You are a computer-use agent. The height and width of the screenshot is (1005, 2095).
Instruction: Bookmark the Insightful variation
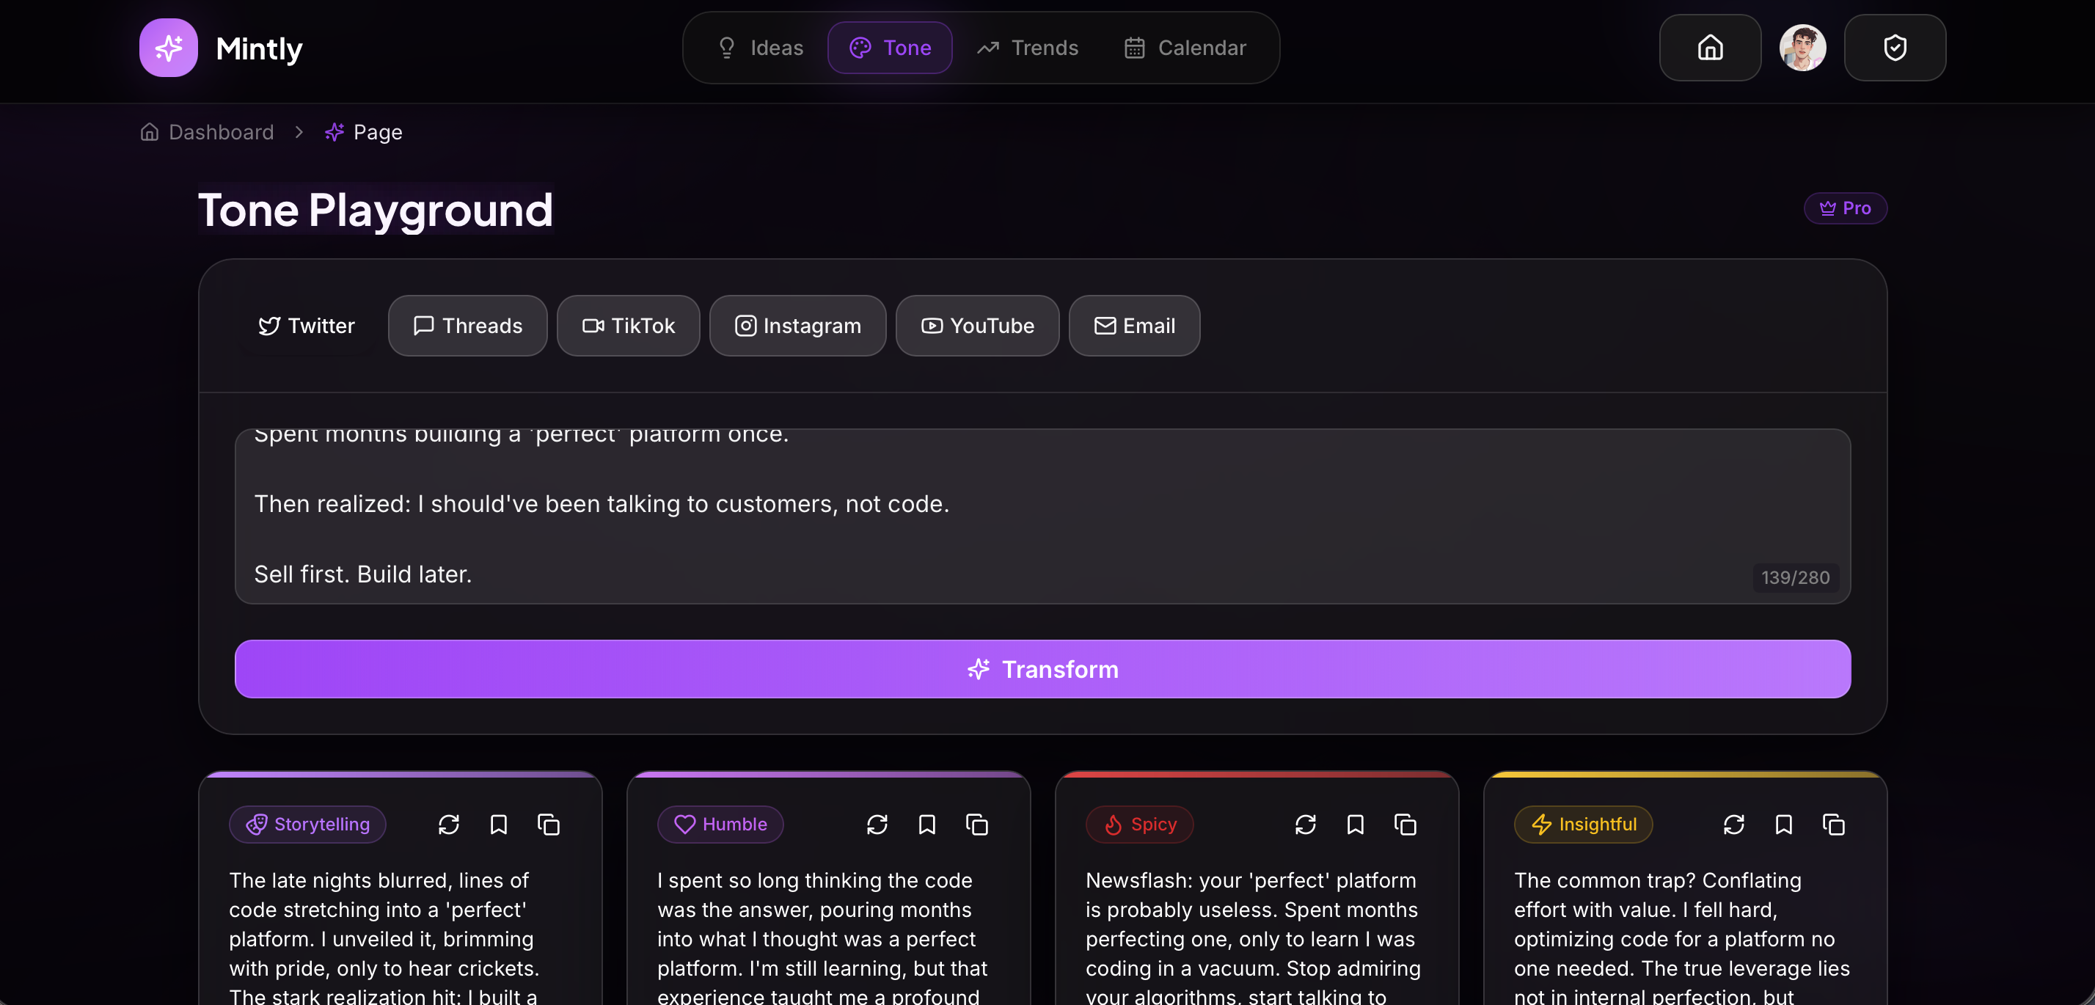tap(1783, 825)
